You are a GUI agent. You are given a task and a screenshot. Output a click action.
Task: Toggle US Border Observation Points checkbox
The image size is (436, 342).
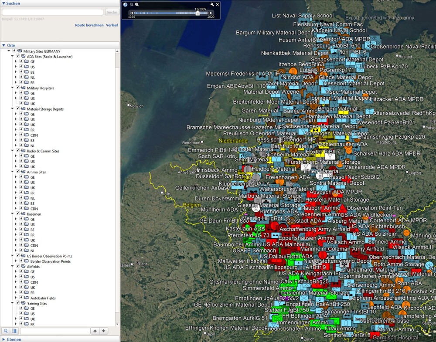click(x=18, y=256)
